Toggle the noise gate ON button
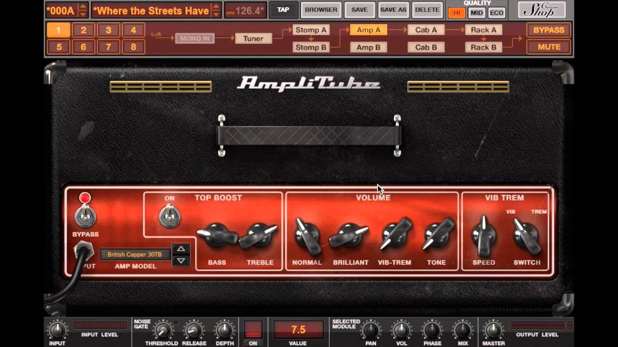This screenshot has height=347, width=618. pyautogui.click(x=253, y=330)
